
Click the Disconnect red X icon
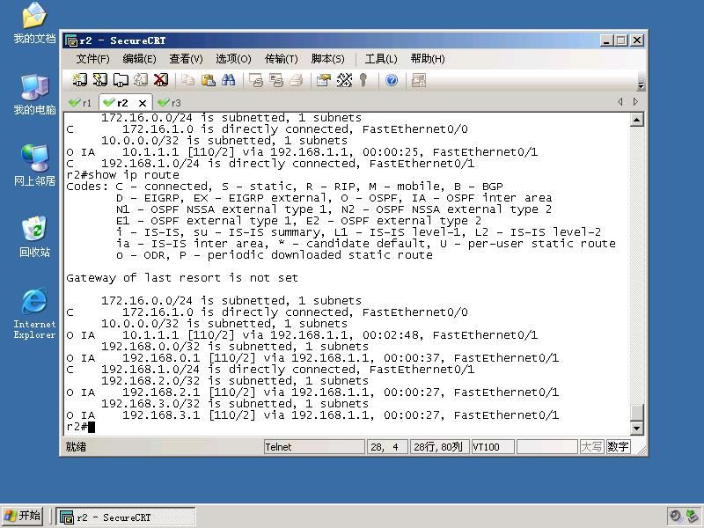point(161,80)
